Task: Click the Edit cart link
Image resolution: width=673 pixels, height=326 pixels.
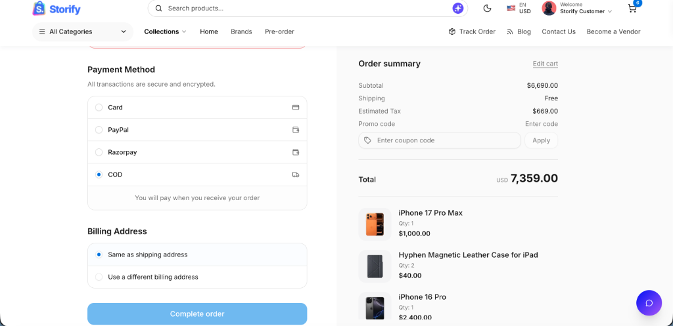Action: [x=545, y=64]
